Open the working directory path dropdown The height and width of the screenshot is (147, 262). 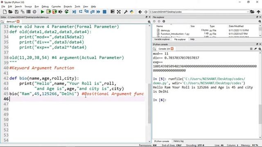click(x=248, y=12)
